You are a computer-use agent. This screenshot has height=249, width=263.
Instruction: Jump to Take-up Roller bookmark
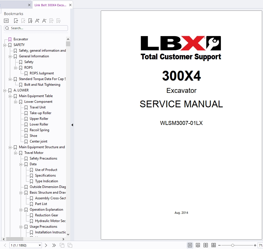point(40,113)
